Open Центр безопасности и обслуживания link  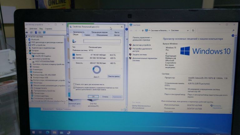(141, 107)
